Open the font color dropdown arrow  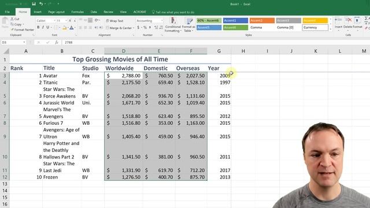[75, 28]
